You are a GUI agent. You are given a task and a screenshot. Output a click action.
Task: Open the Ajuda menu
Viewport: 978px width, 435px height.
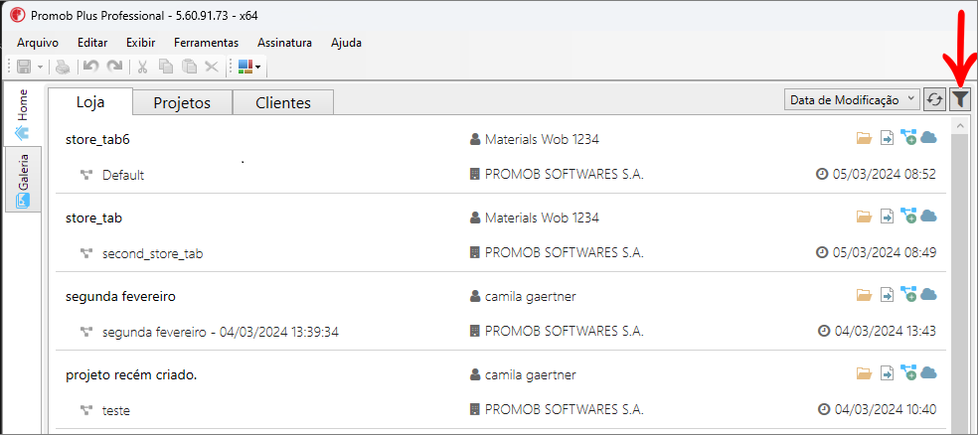tap(346, 43)
